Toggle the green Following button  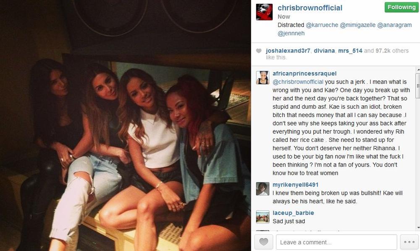tap(401, 7)
